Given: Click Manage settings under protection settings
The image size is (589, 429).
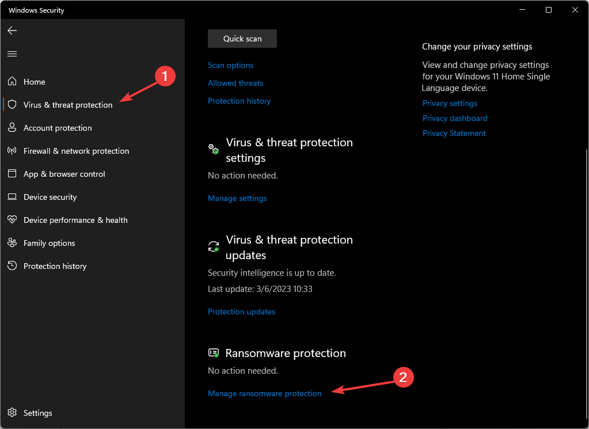Looking at the screenshot, I should pos(237,198).
